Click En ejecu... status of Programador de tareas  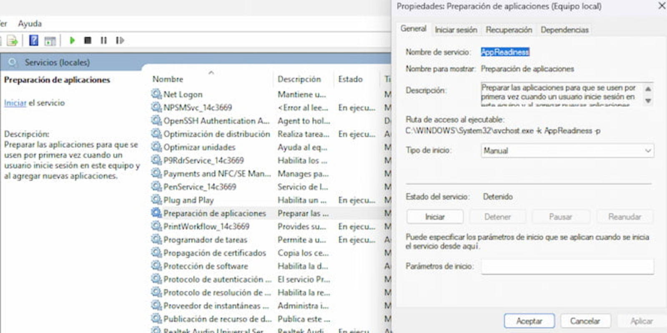(x=357, y=240)
